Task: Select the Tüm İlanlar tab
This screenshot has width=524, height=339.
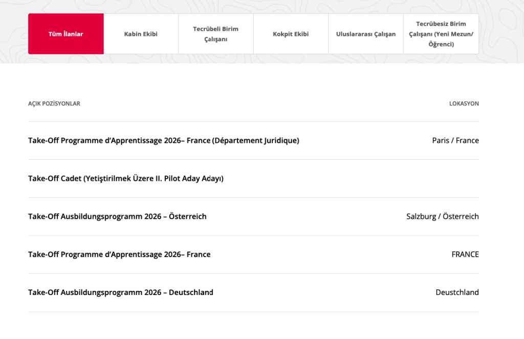Action: pos(65,34)
